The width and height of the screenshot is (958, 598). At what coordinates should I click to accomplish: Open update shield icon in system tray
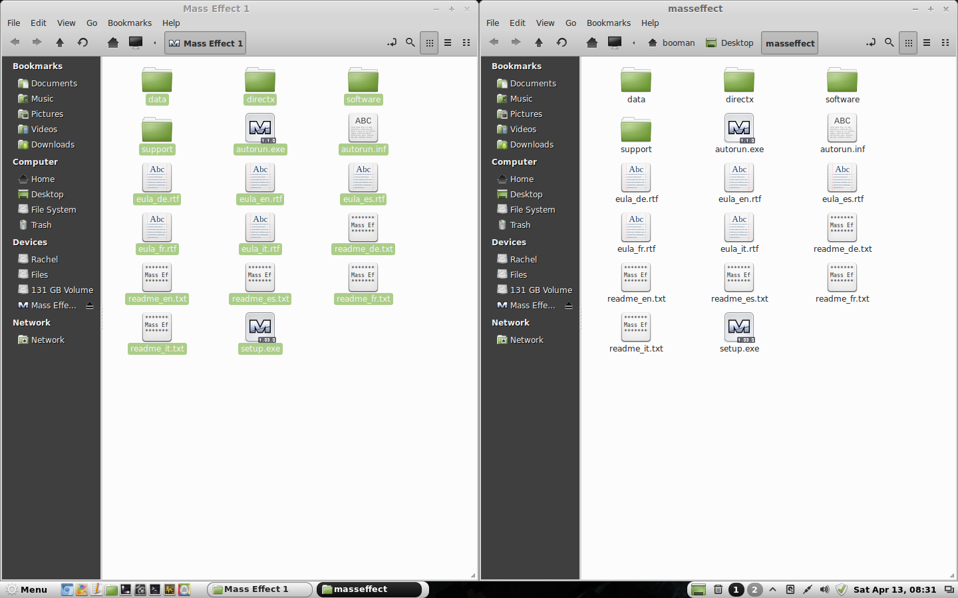click(842, 589)
